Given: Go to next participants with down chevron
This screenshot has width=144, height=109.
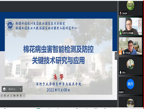Looking at the screenshot, I should (x=131, y=103).
